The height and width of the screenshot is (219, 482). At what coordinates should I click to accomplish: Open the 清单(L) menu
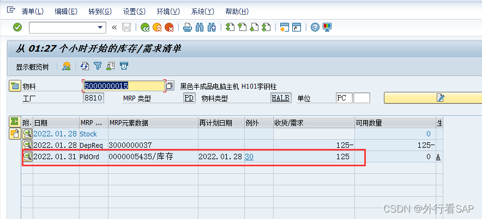tap(33, 11)
